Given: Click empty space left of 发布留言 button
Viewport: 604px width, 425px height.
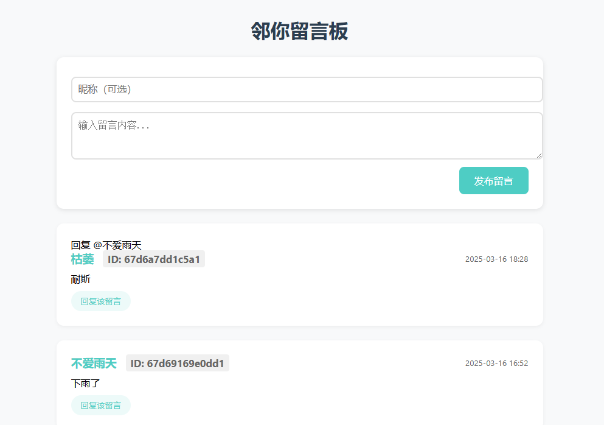Looking at the screenshot, I should pos(274,181).
